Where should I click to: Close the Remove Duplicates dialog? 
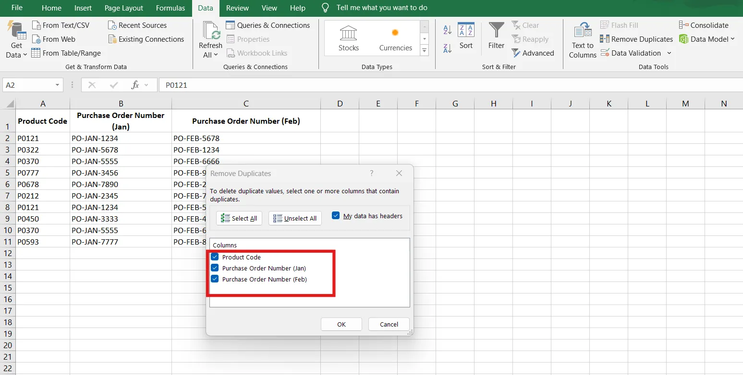(399, 173)
